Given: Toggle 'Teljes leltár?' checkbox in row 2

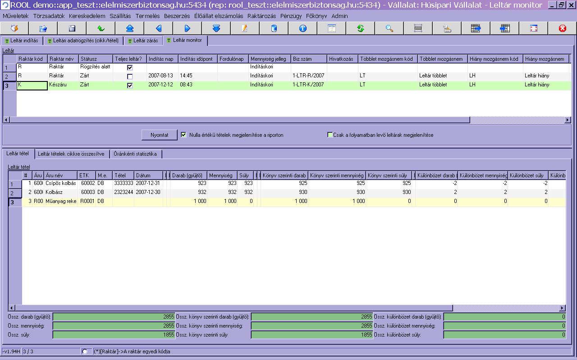Looking at the screenshot, I should tap(130, 76).
